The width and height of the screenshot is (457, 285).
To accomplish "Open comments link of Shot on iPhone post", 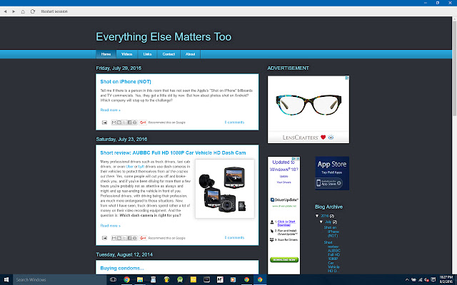I will (234, 122).
